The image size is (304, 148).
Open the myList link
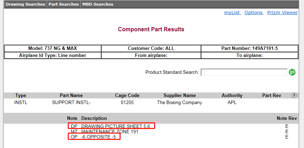232,13
